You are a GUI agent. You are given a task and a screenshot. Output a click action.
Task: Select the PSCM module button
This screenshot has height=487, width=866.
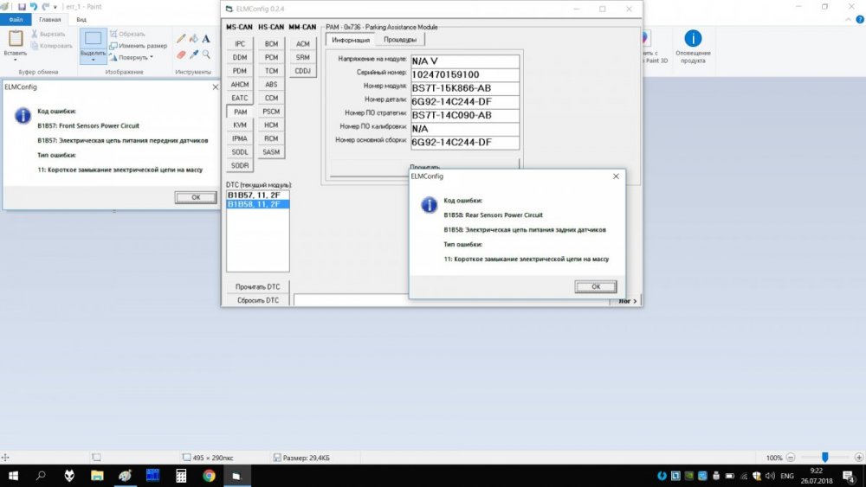click(x=271, y=112)
